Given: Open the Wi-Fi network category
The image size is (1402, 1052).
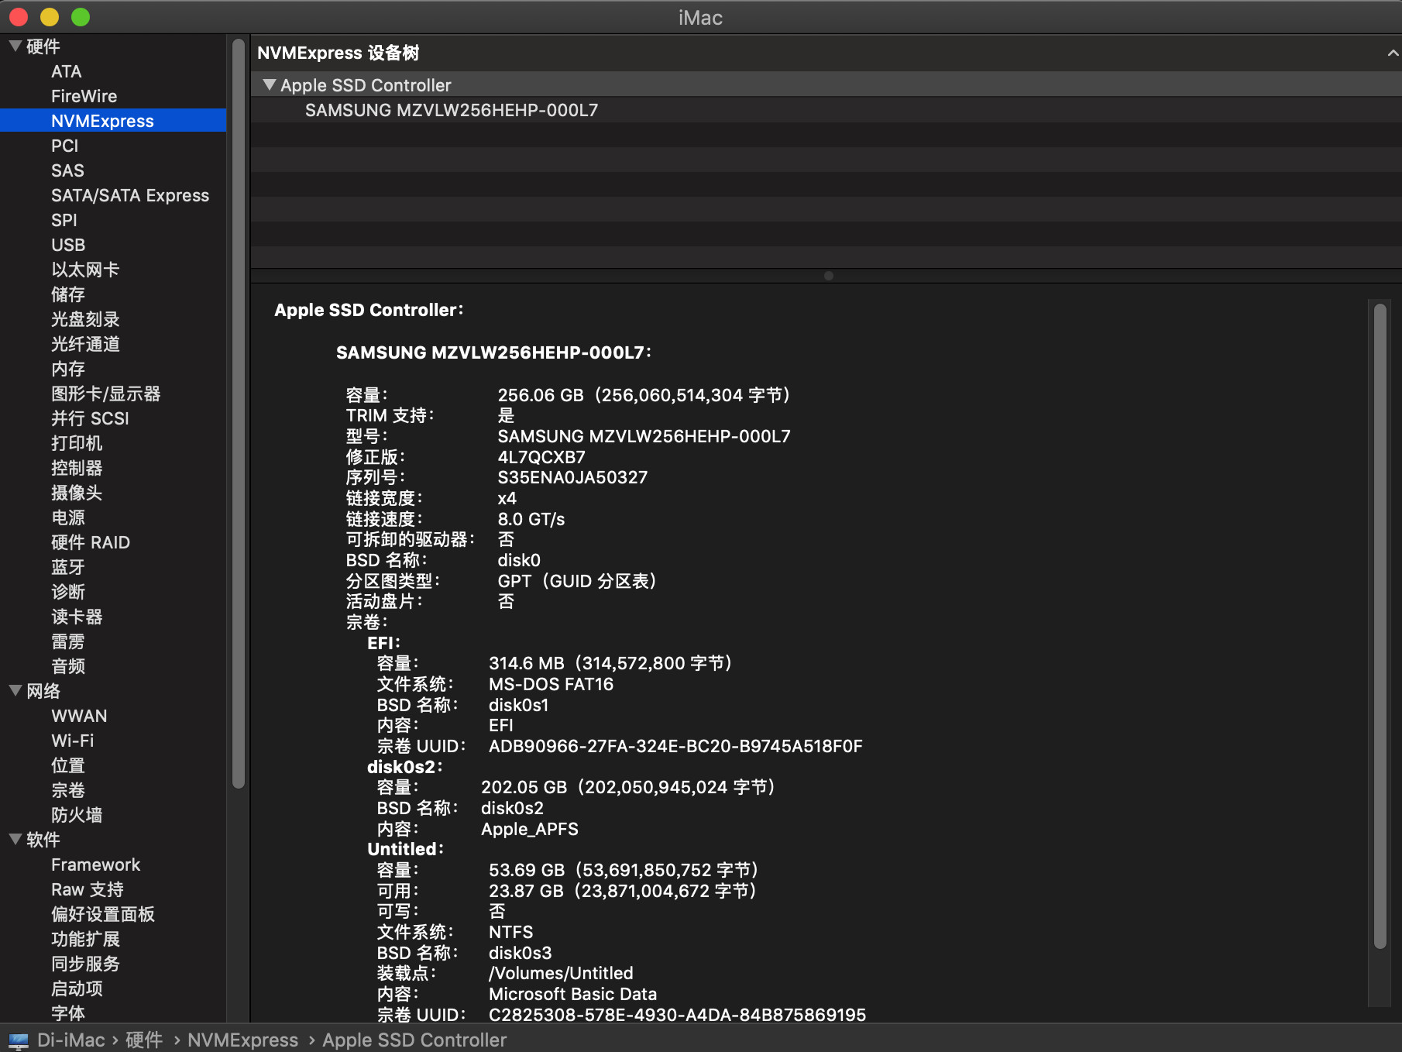Looking at the screenshot, I should point(73,741).
